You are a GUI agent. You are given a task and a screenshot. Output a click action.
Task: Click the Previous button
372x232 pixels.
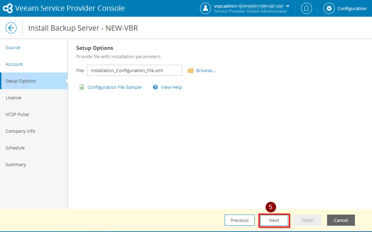pos(240,220)
